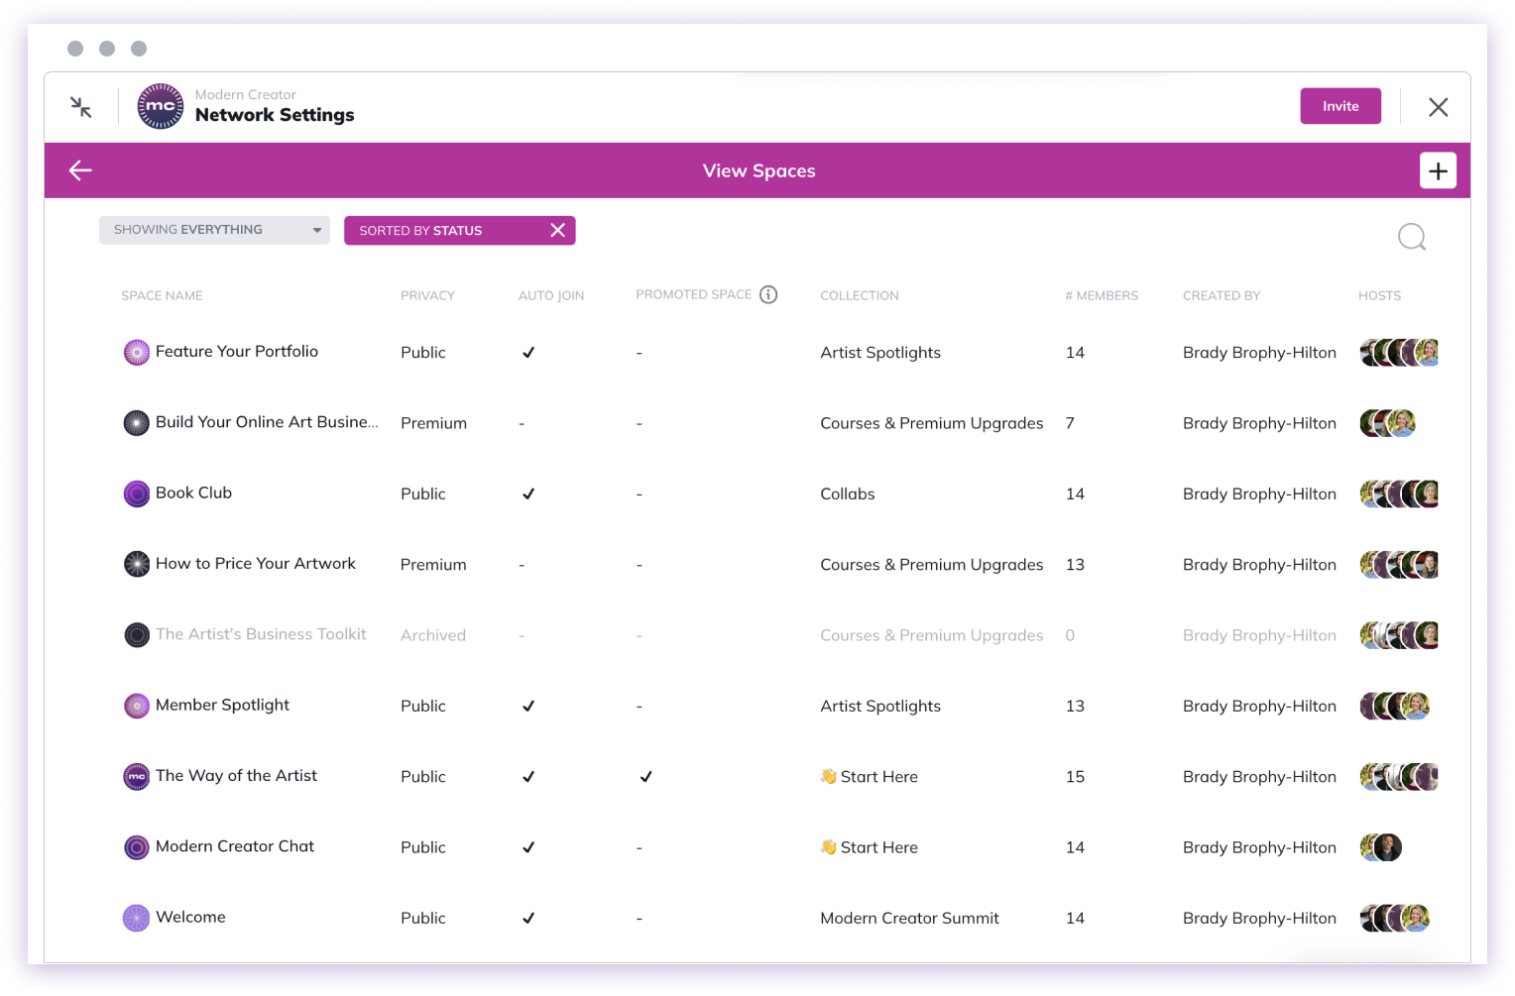Click Collabs collection in Book Club row
The height and width of the screenshot is (996, 1515).
848,494
